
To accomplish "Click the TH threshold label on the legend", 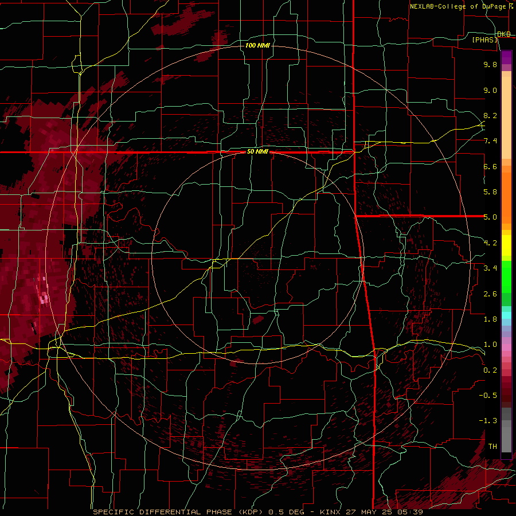I will (x=492, y=447).
